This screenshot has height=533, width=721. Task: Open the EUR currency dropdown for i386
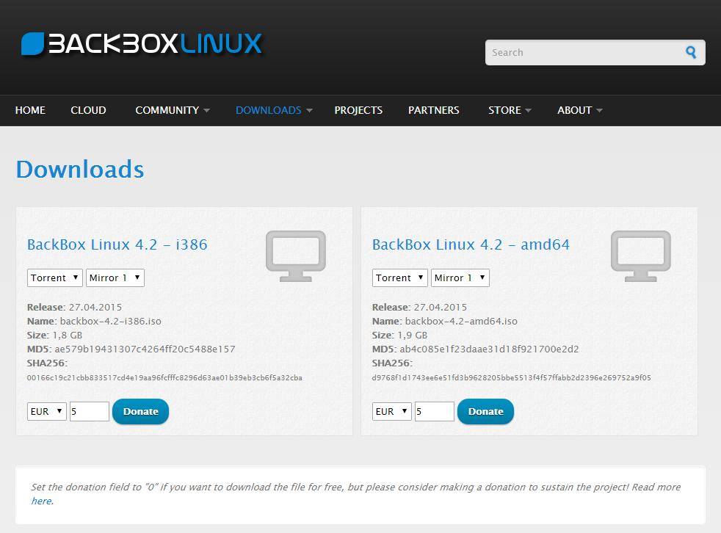47,411
